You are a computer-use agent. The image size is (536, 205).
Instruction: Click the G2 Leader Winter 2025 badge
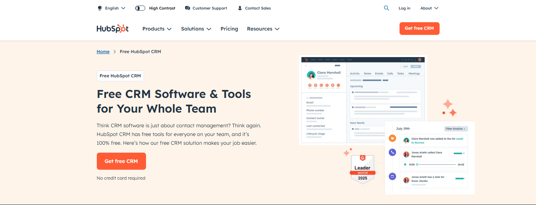(x=363, y=169)
